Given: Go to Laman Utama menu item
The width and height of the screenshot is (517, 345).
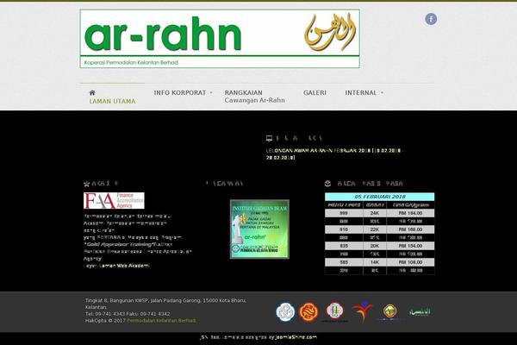Looking at the screenshot, I should [x=112, y=102].
